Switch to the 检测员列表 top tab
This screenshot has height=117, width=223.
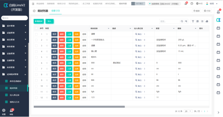tap(98, 4)
